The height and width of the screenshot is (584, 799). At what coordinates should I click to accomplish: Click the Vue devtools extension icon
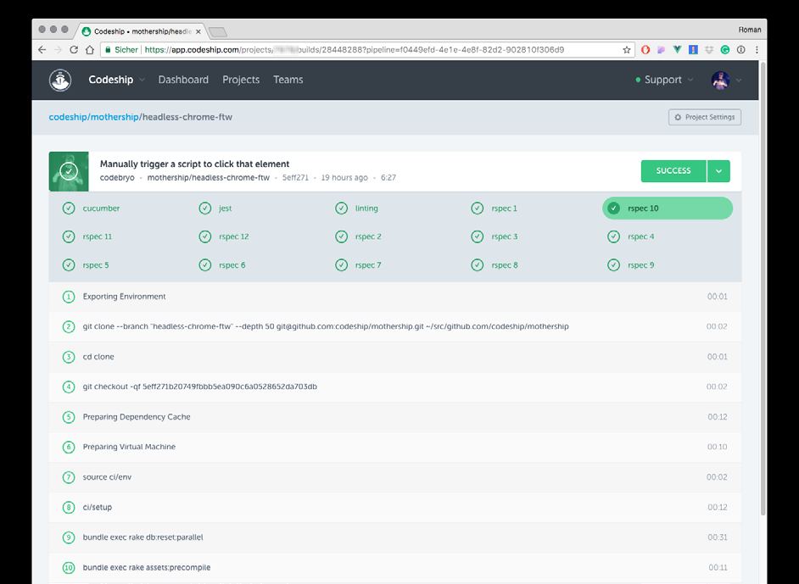pyautogui.click(x=677, y=50)
